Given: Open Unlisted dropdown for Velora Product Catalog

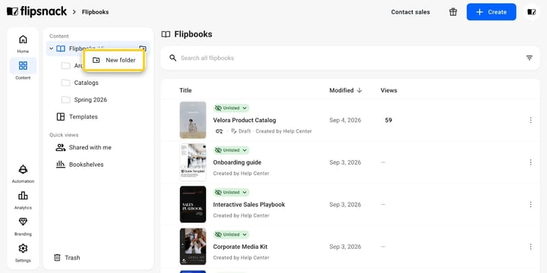Looking at the screenshot, I should coord(231,108).
